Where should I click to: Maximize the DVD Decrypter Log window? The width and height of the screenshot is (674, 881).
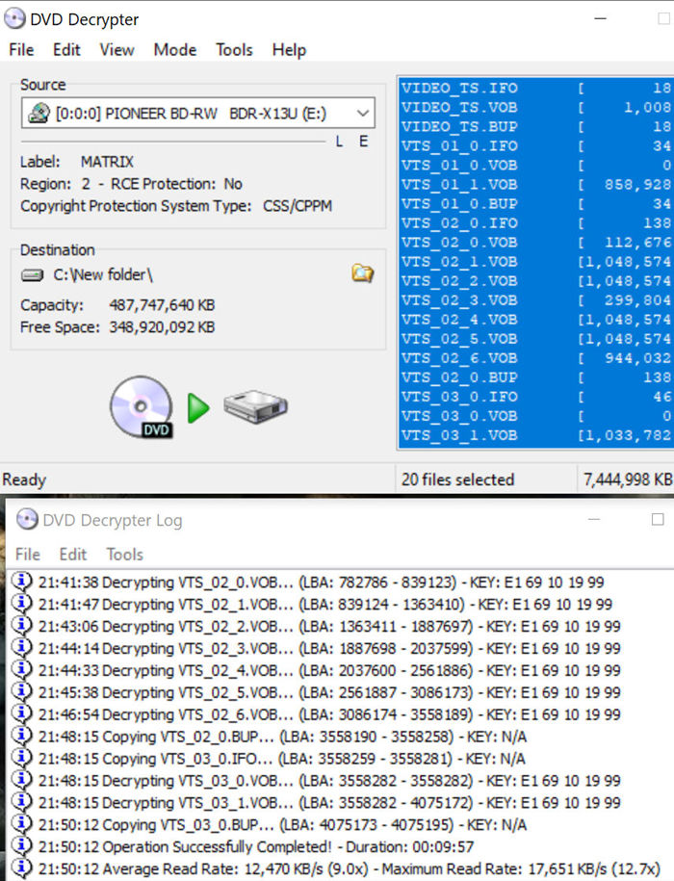pyautogui.click(x=658, y=519)
